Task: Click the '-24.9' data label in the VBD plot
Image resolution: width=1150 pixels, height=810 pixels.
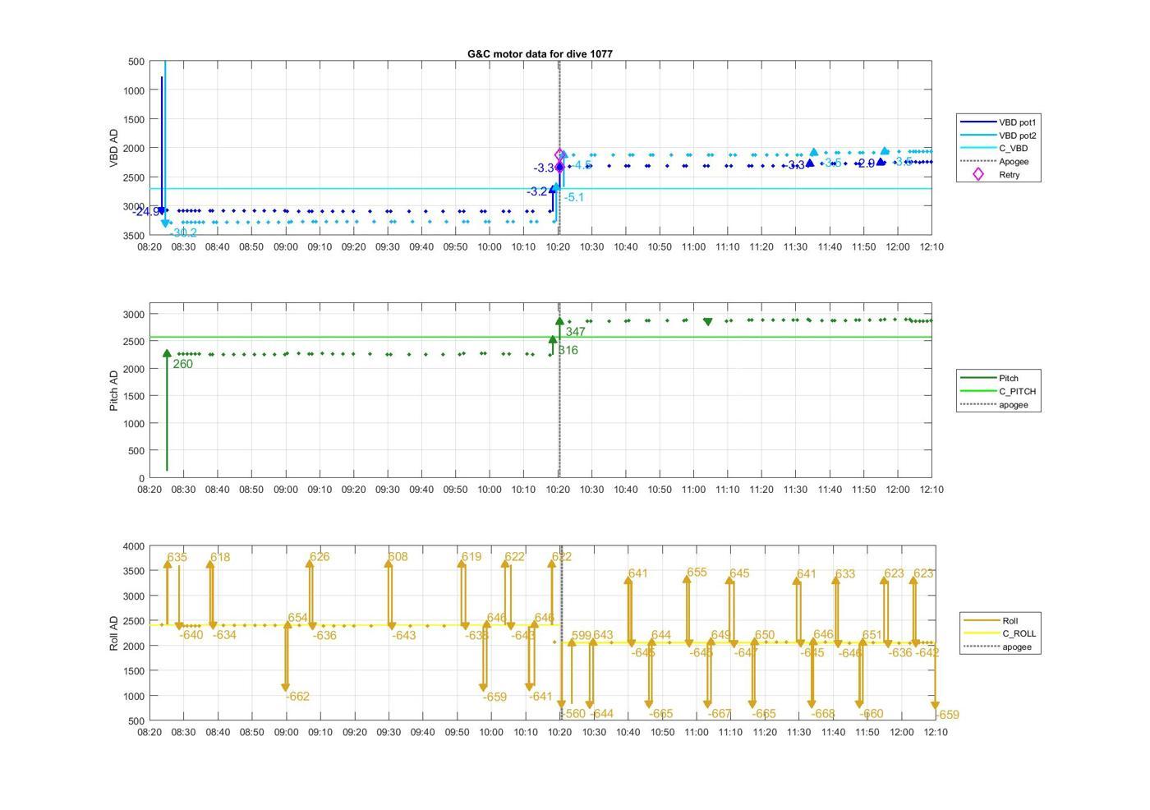Action: (146, 212)
